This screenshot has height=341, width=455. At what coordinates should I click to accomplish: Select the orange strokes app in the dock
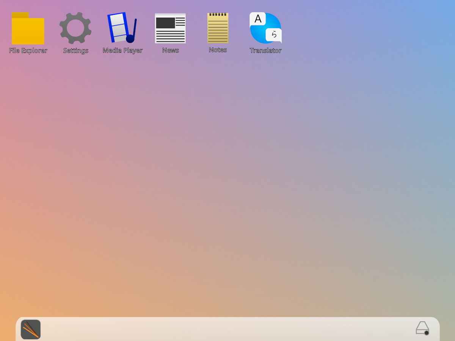[30, 329]
